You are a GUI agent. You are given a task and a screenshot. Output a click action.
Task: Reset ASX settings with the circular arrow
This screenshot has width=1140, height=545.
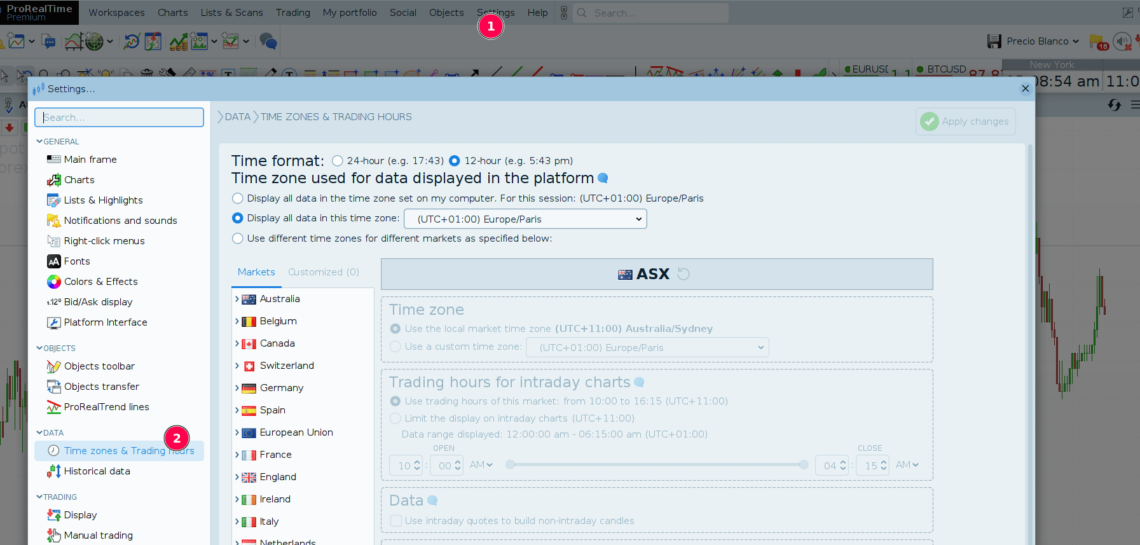point(683,274)
